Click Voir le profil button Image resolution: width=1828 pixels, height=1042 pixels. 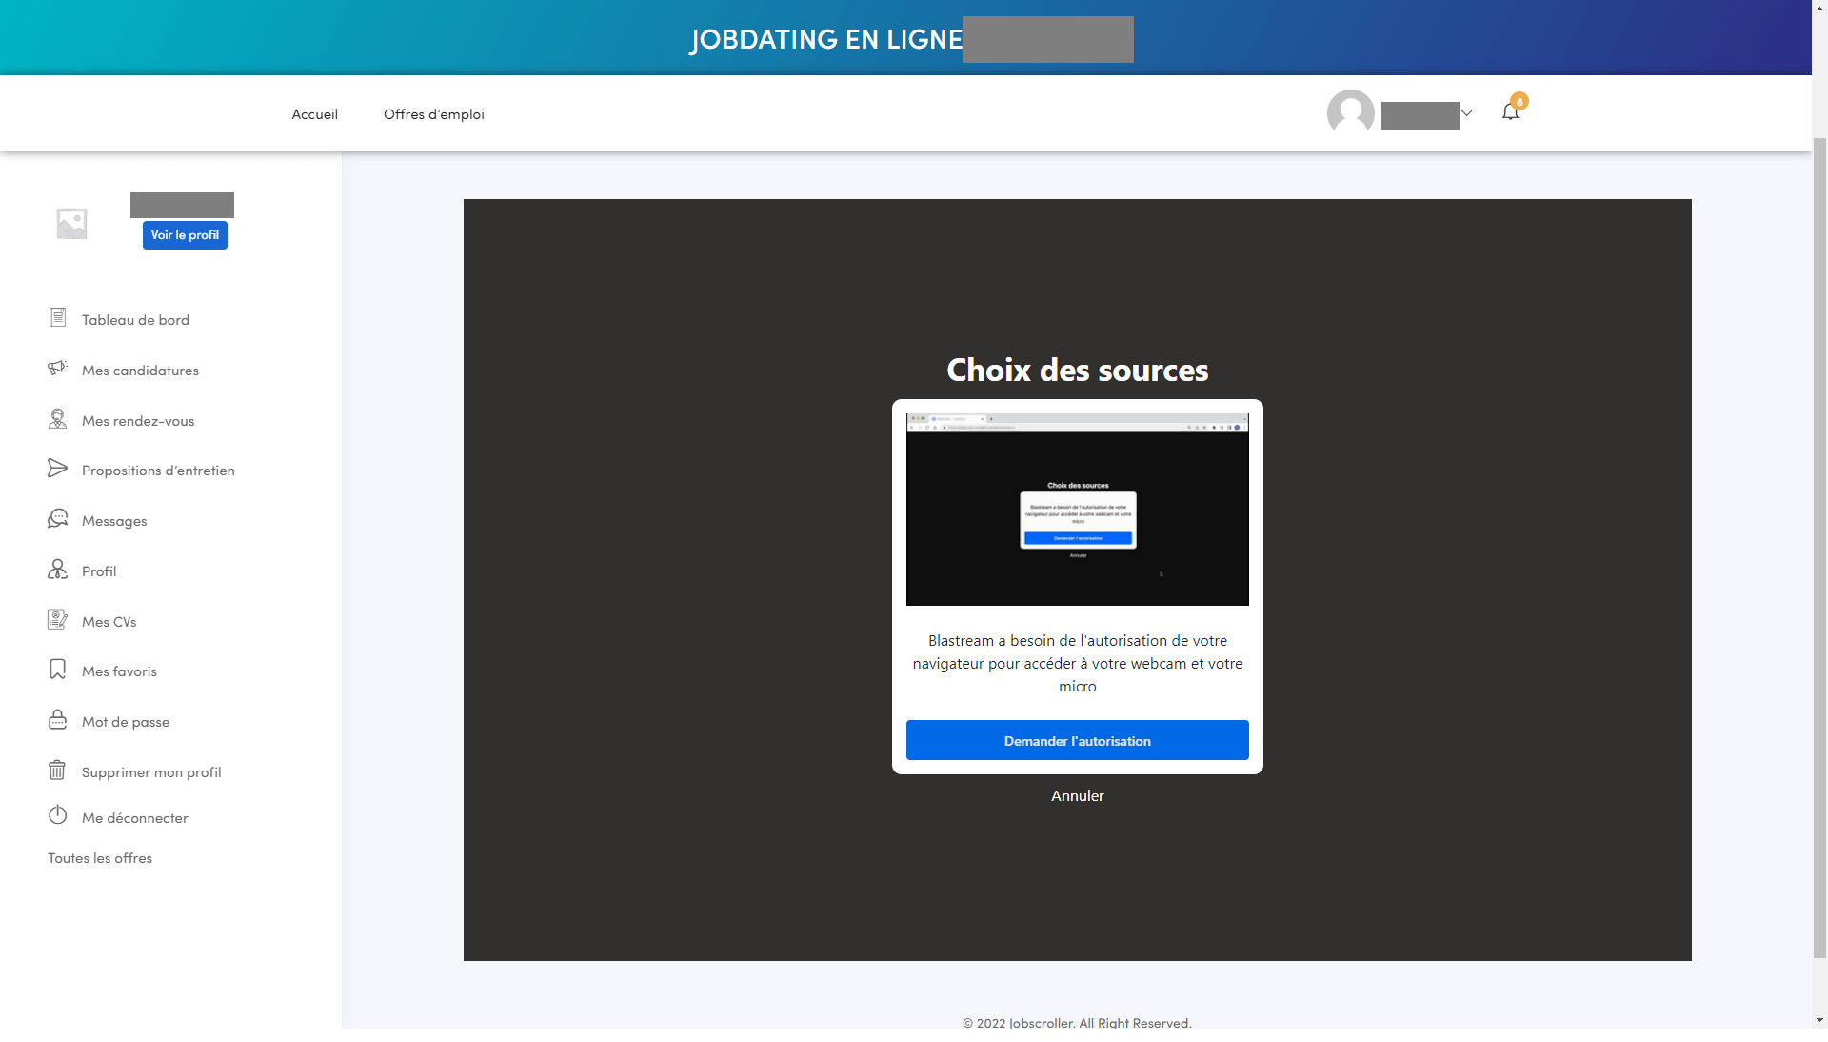pyautogui.click(x=185, y=235)
